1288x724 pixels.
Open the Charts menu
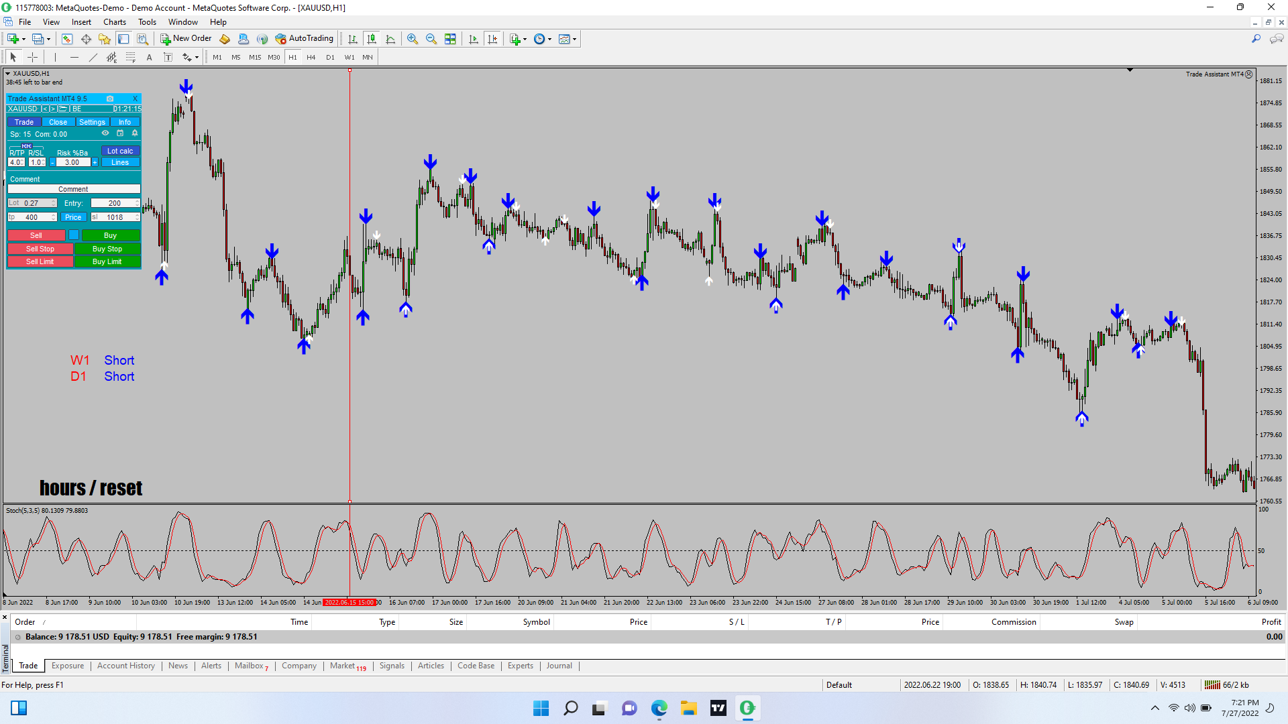[x=114, y=22]
